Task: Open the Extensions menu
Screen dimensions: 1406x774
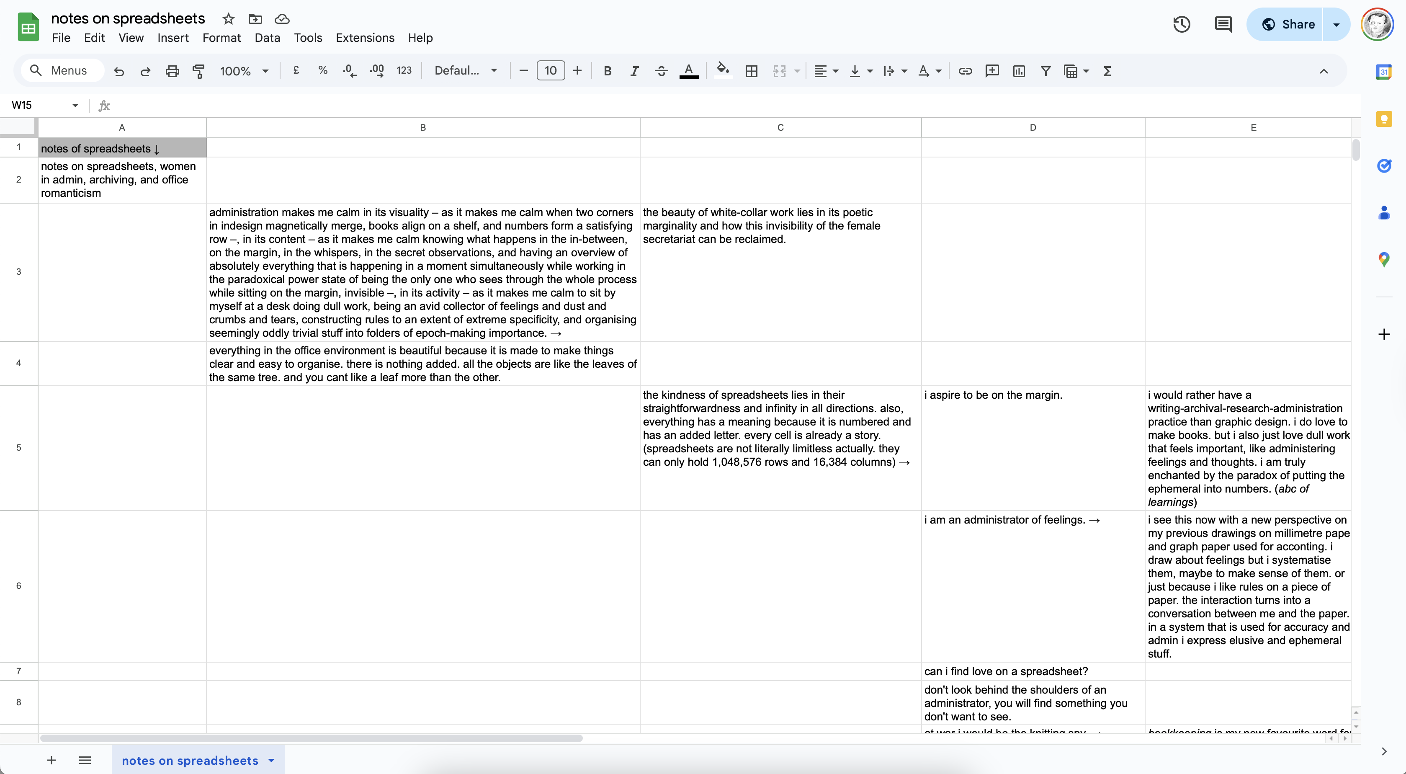Action: [365, 38]
